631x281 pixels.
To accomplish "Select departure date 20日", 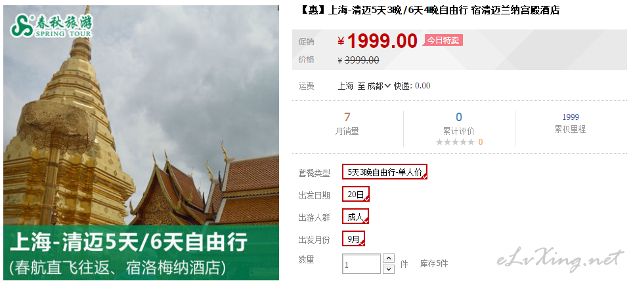I will pos(356,195).
